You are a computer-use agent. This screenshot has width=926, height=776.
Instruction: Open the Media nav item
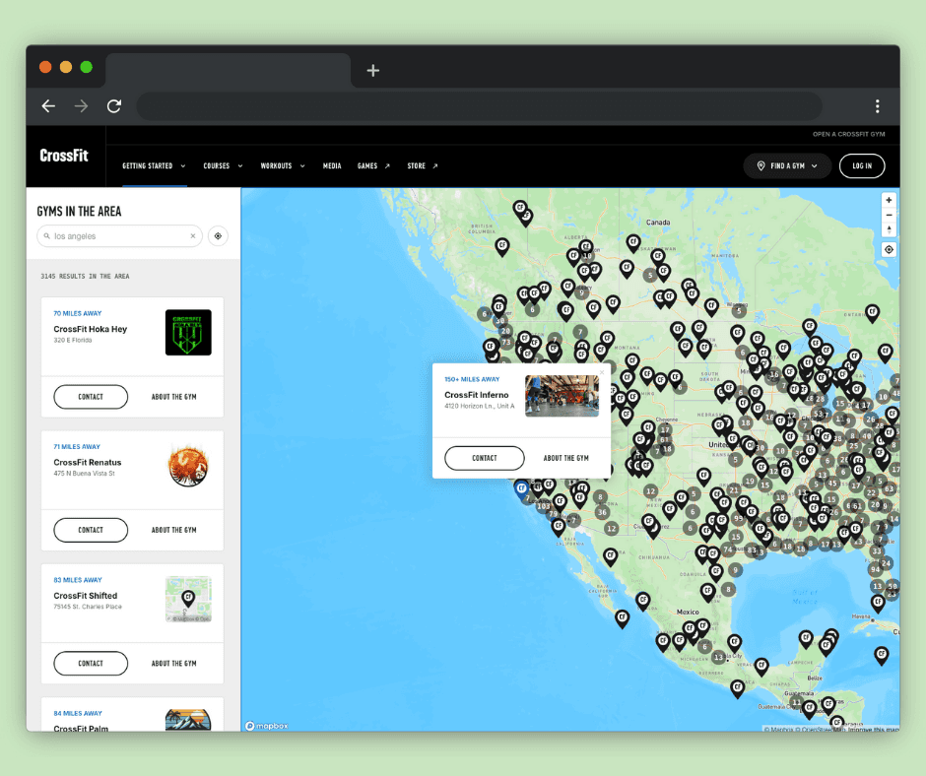(x=332, y=166)
